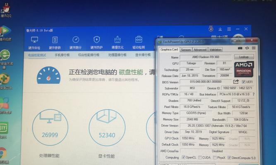Switch to the Validation tab
Image resolution: width=276 pixels, height=165 pixels.
tap(215, 50)
